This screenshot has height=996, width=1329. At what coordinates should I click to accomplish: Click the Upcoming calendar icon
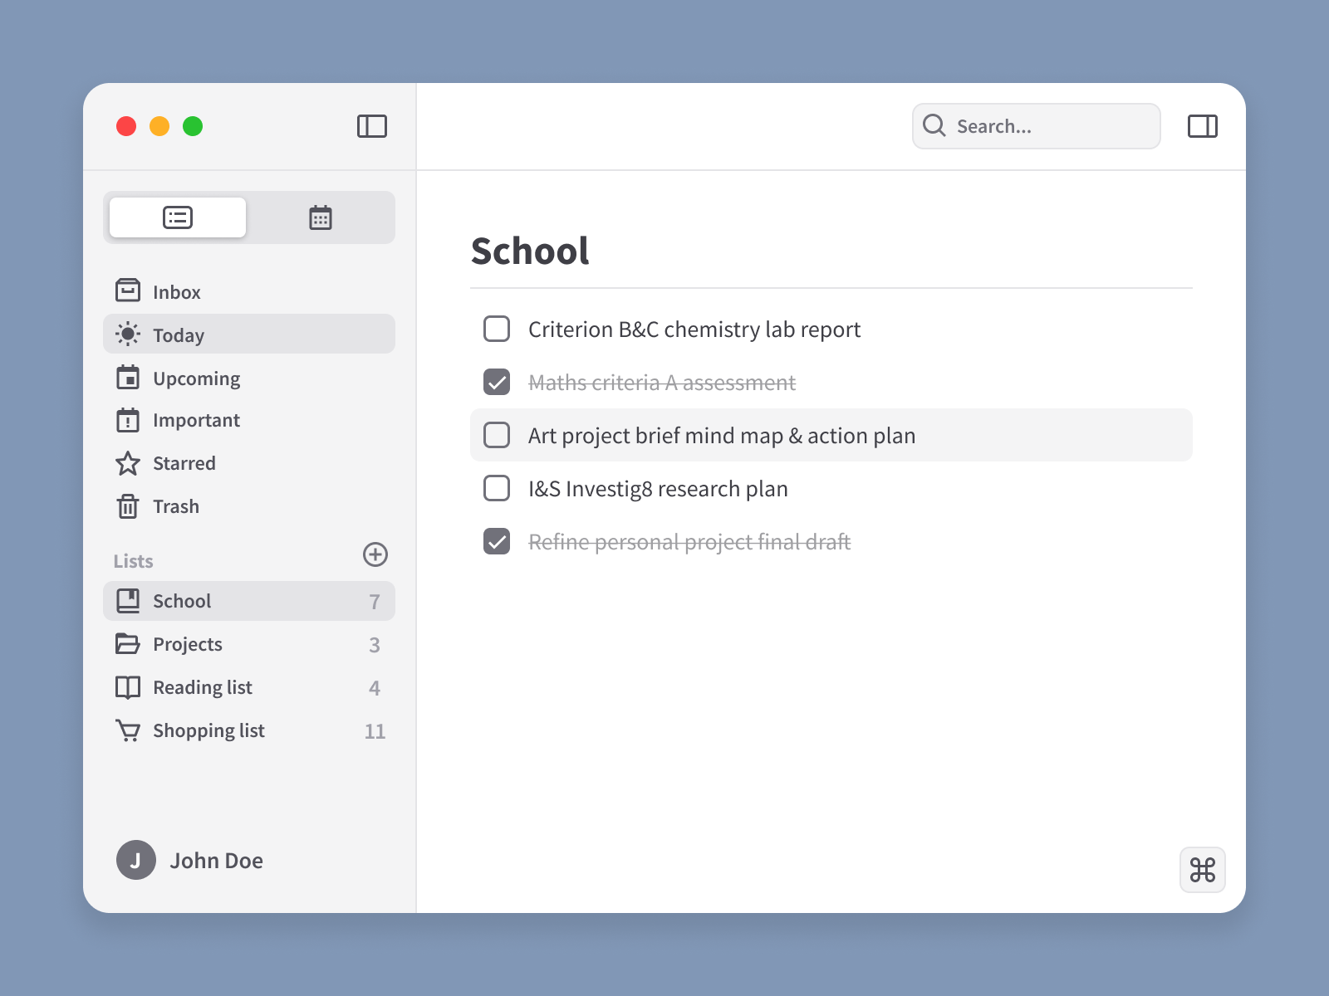128,377
